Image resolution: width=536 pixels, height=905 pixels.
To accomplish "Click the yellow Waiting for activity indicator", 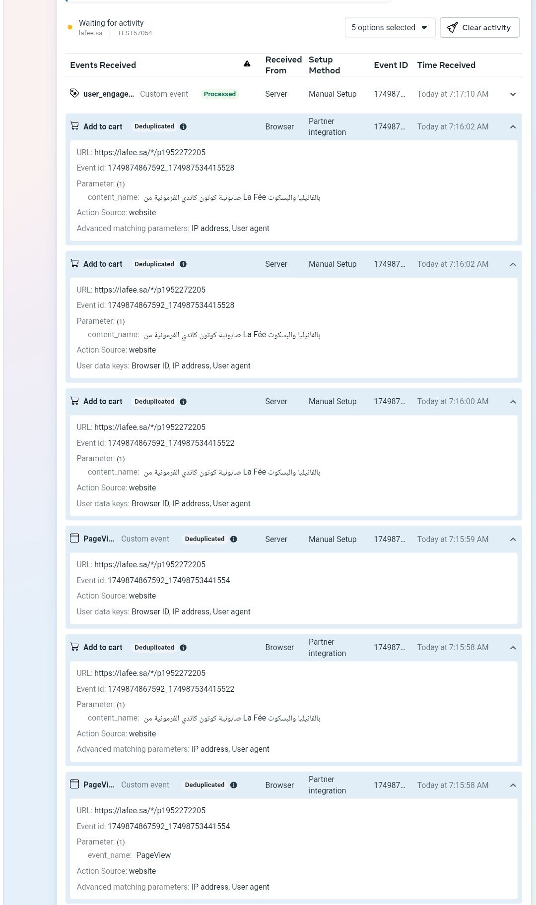I will (x=70, y=27).
